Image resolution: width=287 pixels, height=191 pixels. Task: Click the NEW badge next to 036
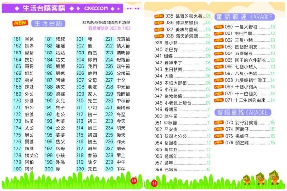pyautogui.click(x=159, y=23)
